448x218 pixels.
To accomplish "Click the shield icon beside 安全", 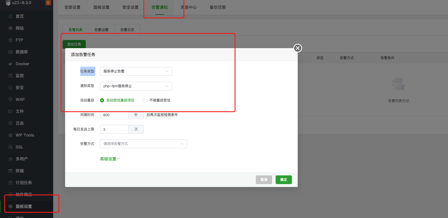I will point(10,88).
